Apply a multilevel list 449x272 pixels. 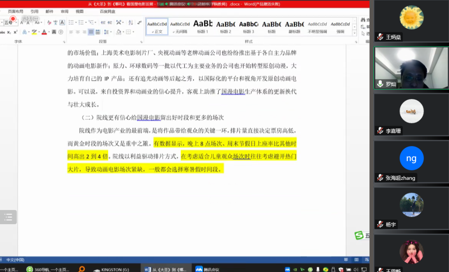click(91, 22)
